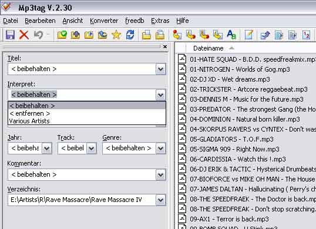Select '< beibehalten >' in the open Interpret list

coord(87,106)
